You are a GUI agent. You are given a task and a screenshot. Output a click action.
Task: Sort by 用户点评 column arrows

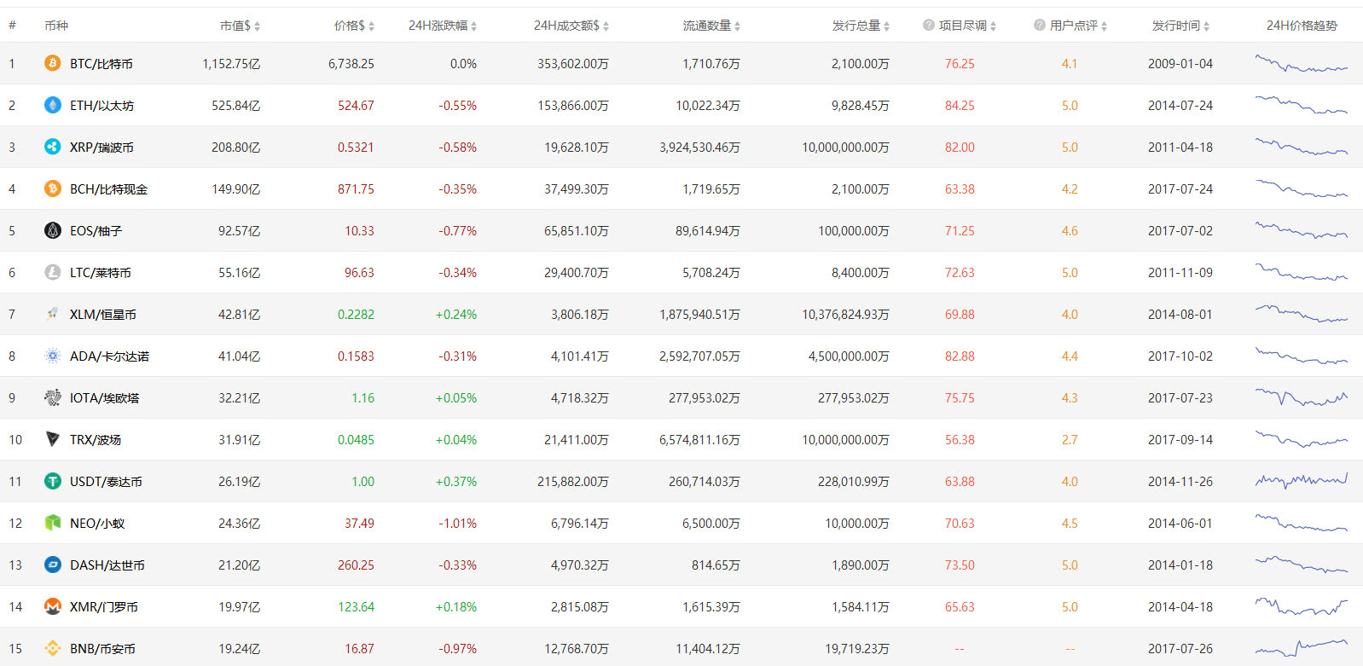[1105, 26]
